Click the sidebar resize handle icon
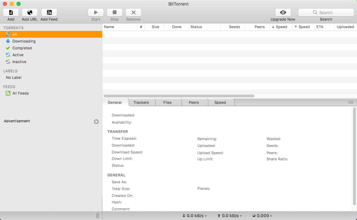 98,216
